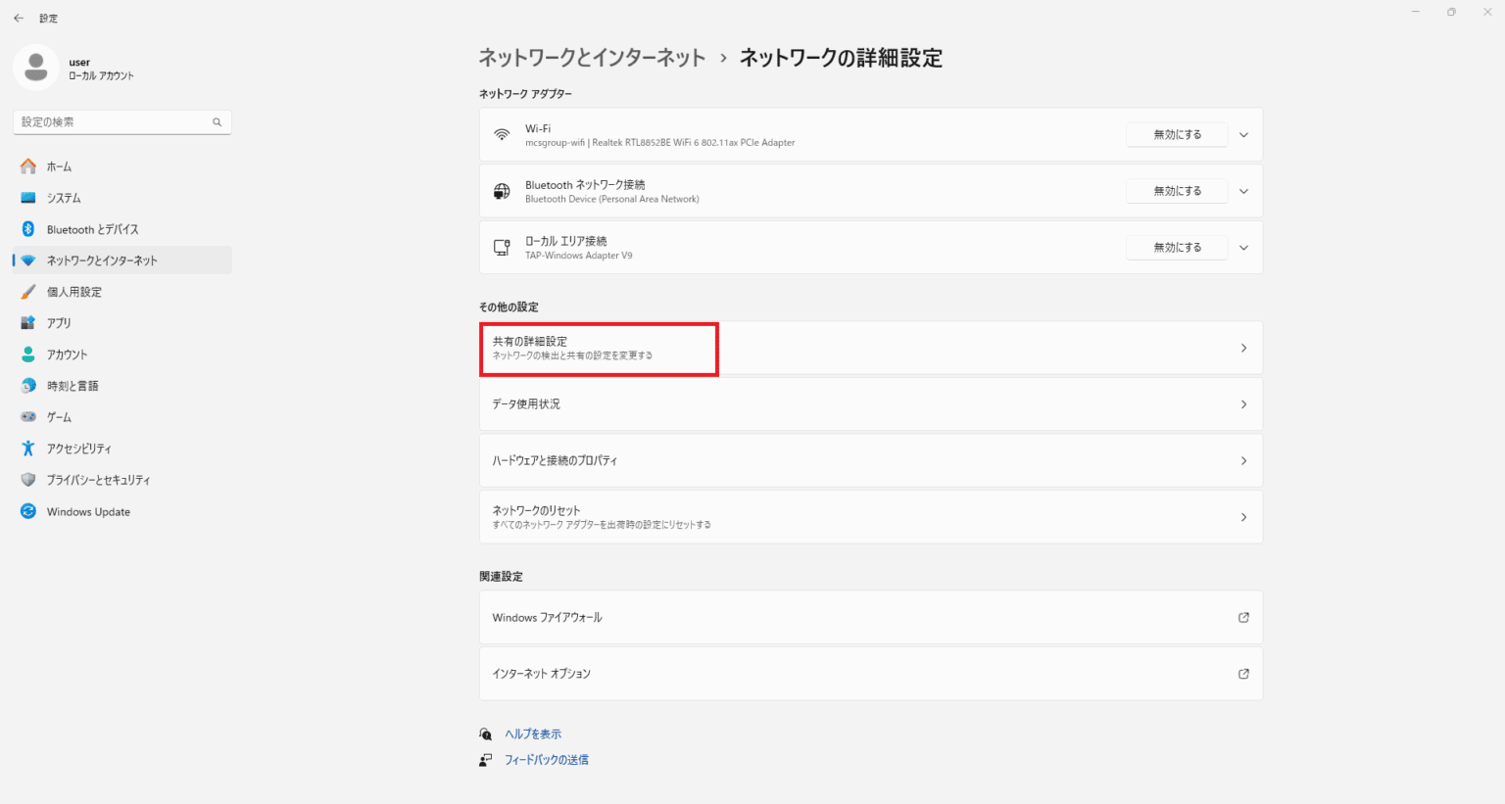This screenshot has height=804, width=1505.
Task: Navigate to ネットワークとインターネット breadcrumb
Action: (592, 58)
